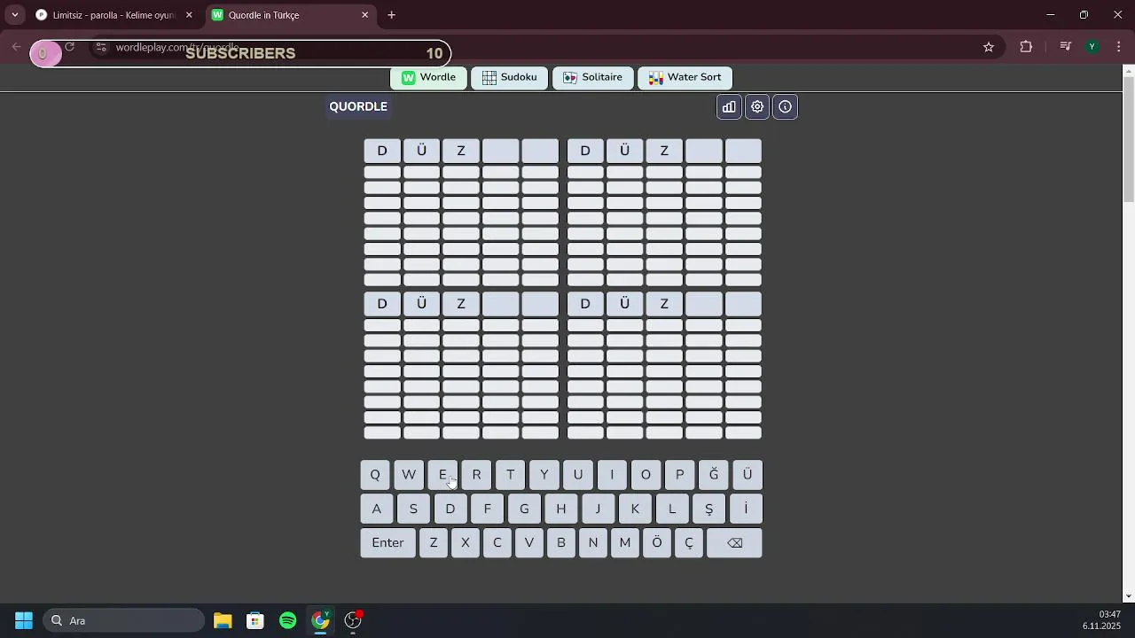
Task: Tap the G key on keyboard
Action: tap(524, 509)
